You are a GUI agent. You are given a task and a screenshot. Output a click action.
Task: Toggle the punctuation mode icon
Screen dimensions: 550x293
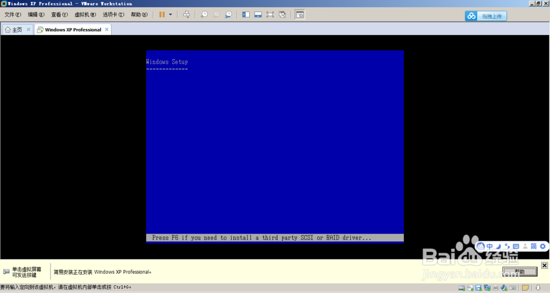507,246
